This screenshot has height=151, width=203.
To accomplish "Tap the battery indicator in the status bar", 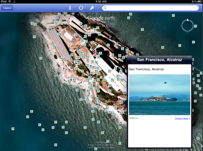I will [200, 2].
